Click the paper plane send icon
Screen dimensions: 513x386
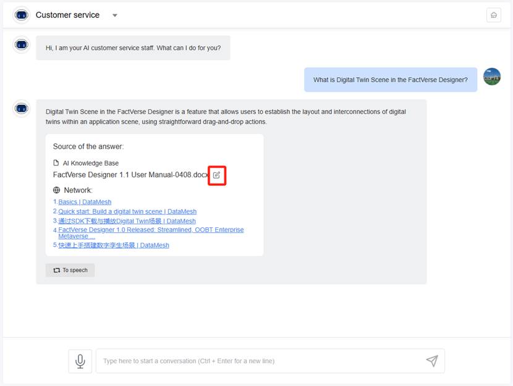point(432,361)
